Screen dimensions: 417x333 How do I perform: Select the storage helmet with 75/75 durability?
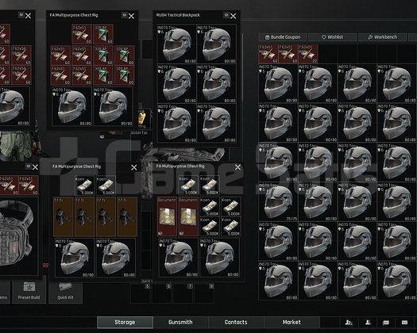(278, 202)
